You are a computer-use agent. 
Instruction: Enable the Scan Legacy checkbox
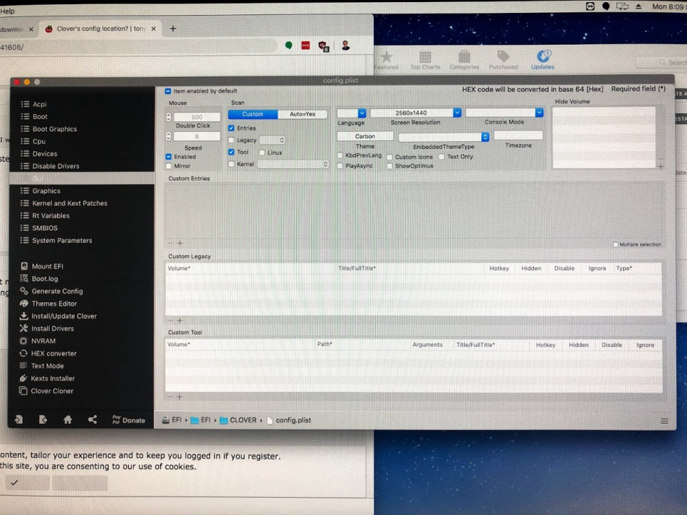click(x=232, y=140)
